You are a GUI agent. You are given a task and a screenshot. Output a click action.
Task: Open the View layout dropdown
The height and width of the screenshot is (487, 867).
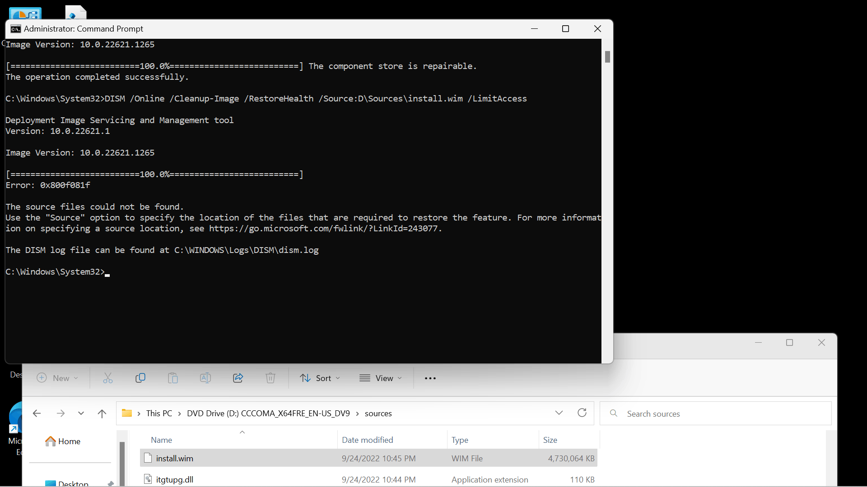click(x=381, y=378)
